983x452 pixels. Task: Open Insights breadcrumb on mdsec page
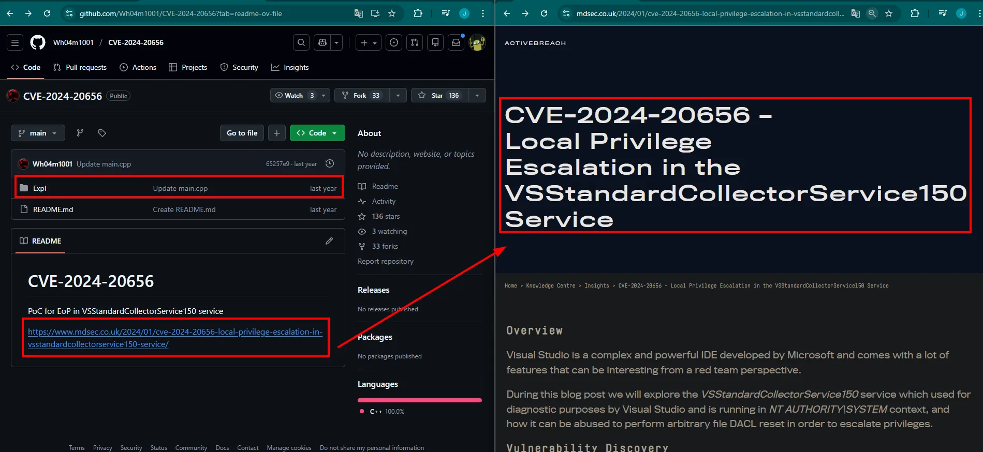[x=597, y=285]
